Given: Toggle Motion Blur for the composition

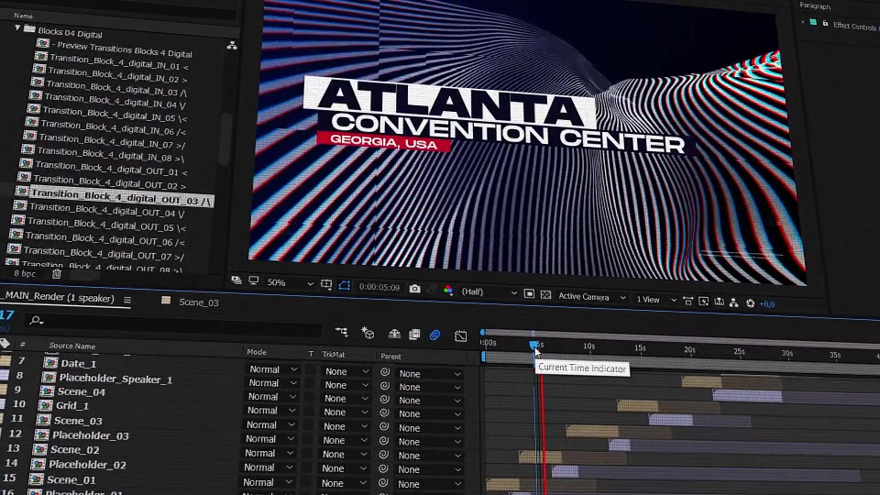Looking at the screenshot, I should [x=434, y=335].
